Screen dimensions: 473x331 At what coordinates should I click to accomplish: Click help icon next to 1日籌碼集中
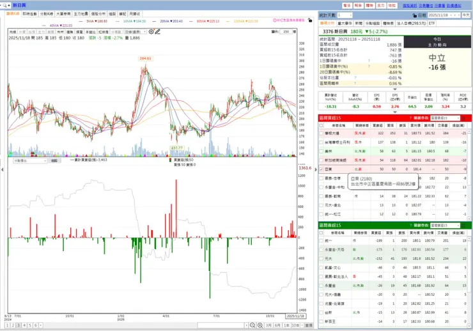click(x=369, y=61)
